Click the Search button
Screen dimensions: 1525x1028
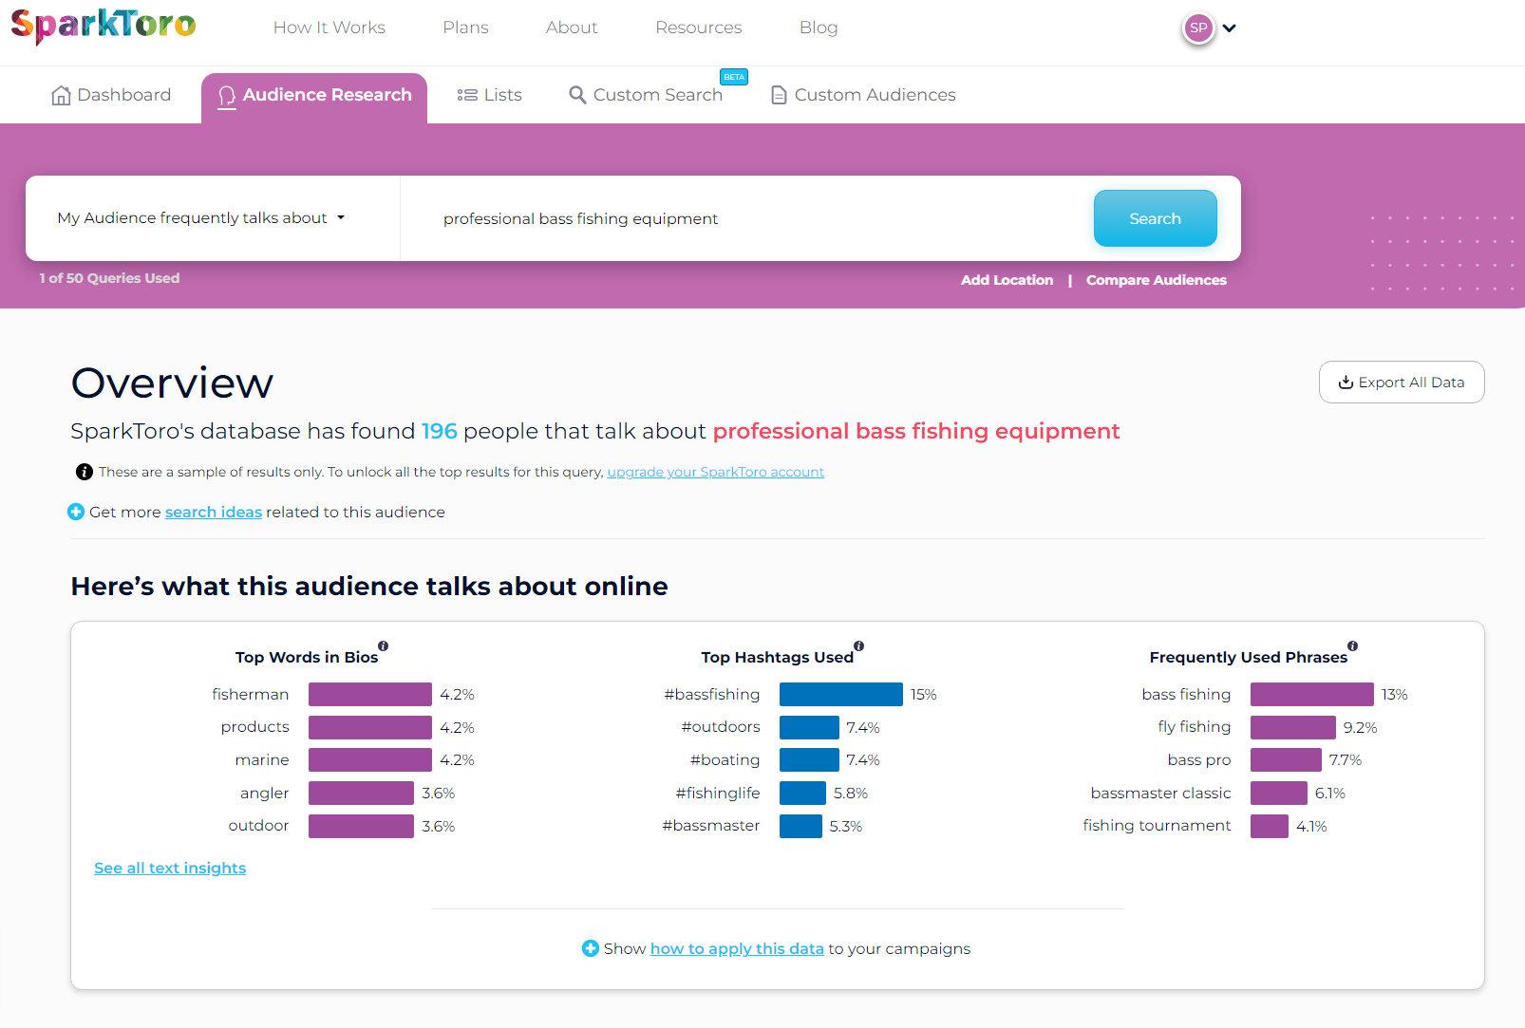[1155, 218]
